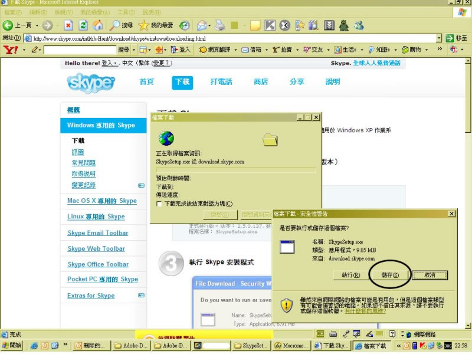Open the 工具(T) menu
Viewport: 472px width, 354px height.
point(126,12)
